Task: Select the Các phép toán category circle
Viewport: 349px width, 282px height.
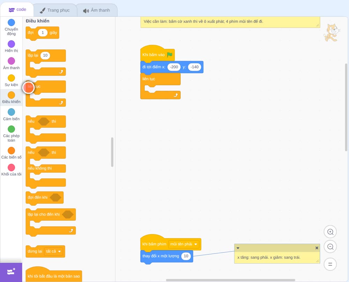Action: pos(12,129)
